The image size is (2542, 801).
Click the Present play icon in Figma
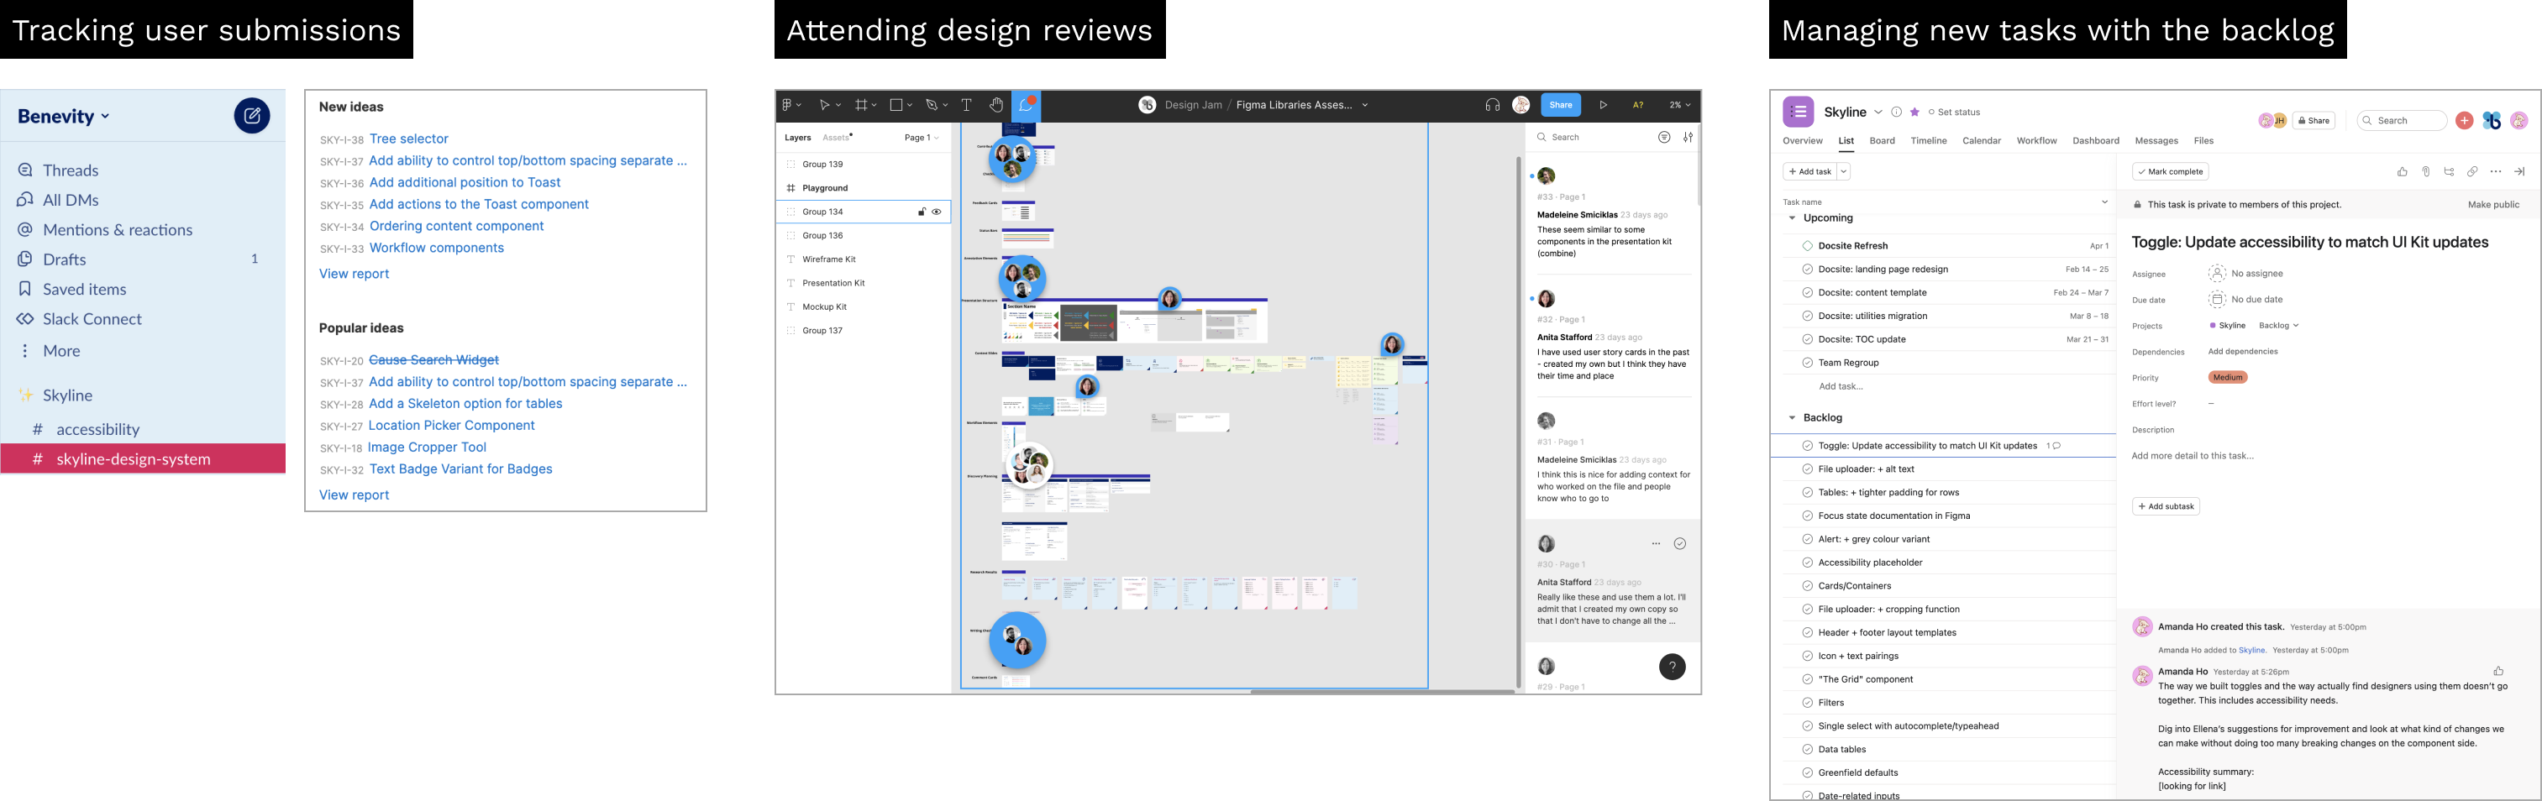pos(1604,105)
